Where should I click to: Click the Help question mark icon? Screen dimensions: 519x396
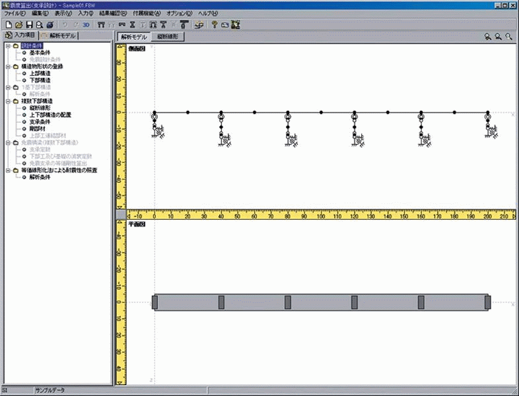pyautogui.click(x=214, y=24)
